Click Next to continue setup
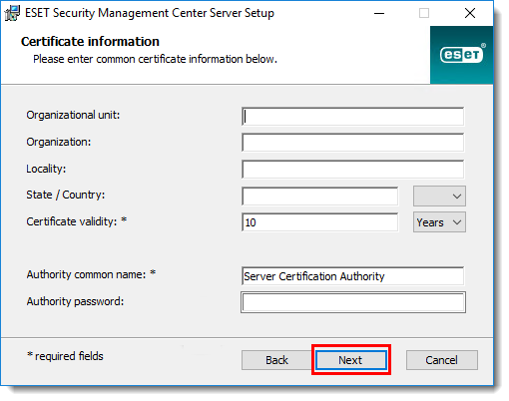The width and height of the screenshot is (509, 401). [x=351, y=360]
